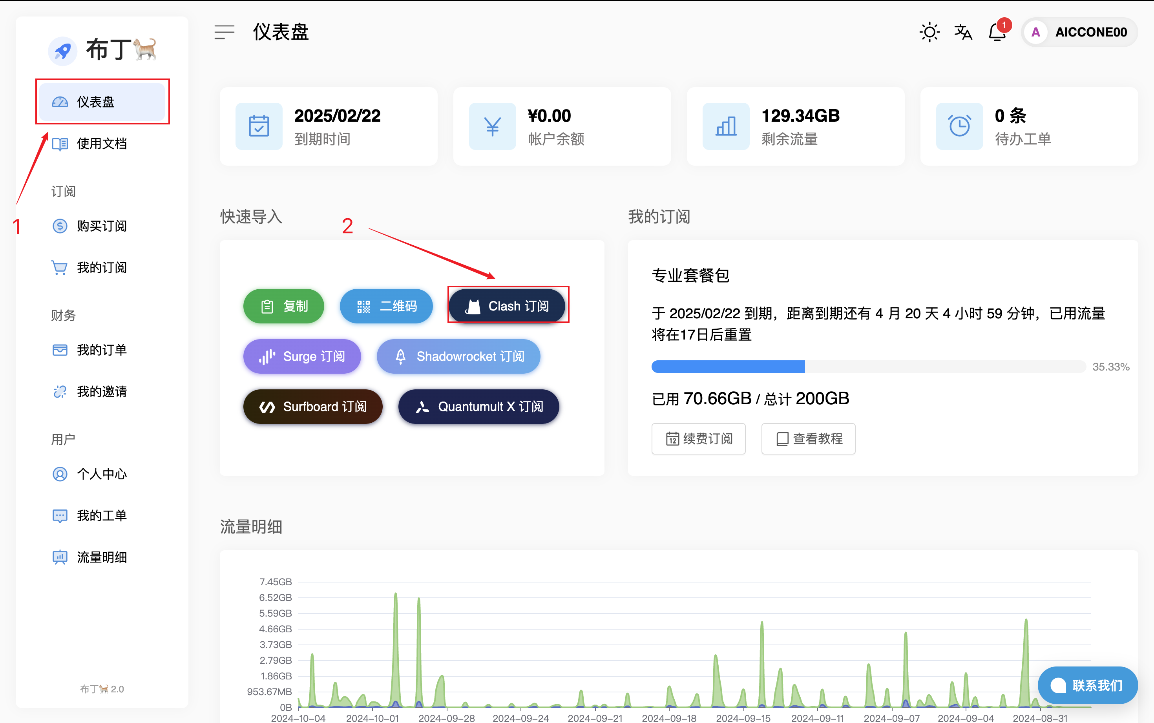1154x723 pixels.
Task: Open the AICCONE00 user account menu
Action: pos(1079,32)
